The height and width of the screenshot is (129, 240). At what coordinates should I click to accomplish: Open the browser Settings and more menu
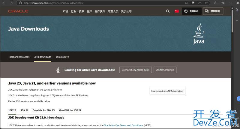point(230,3)
